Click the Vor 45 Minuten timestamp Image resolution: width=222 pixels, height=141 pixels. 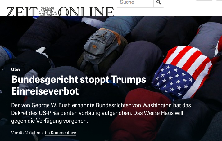click(x=26, y=133)
